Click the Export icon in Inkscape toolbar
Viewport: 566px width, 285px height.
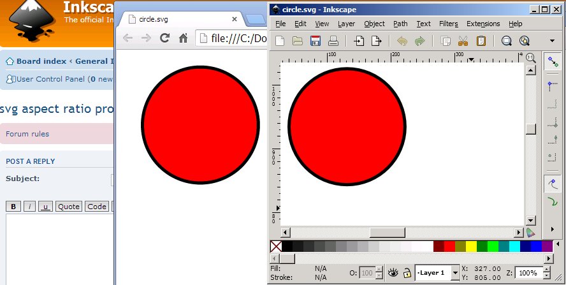(377, 41)
